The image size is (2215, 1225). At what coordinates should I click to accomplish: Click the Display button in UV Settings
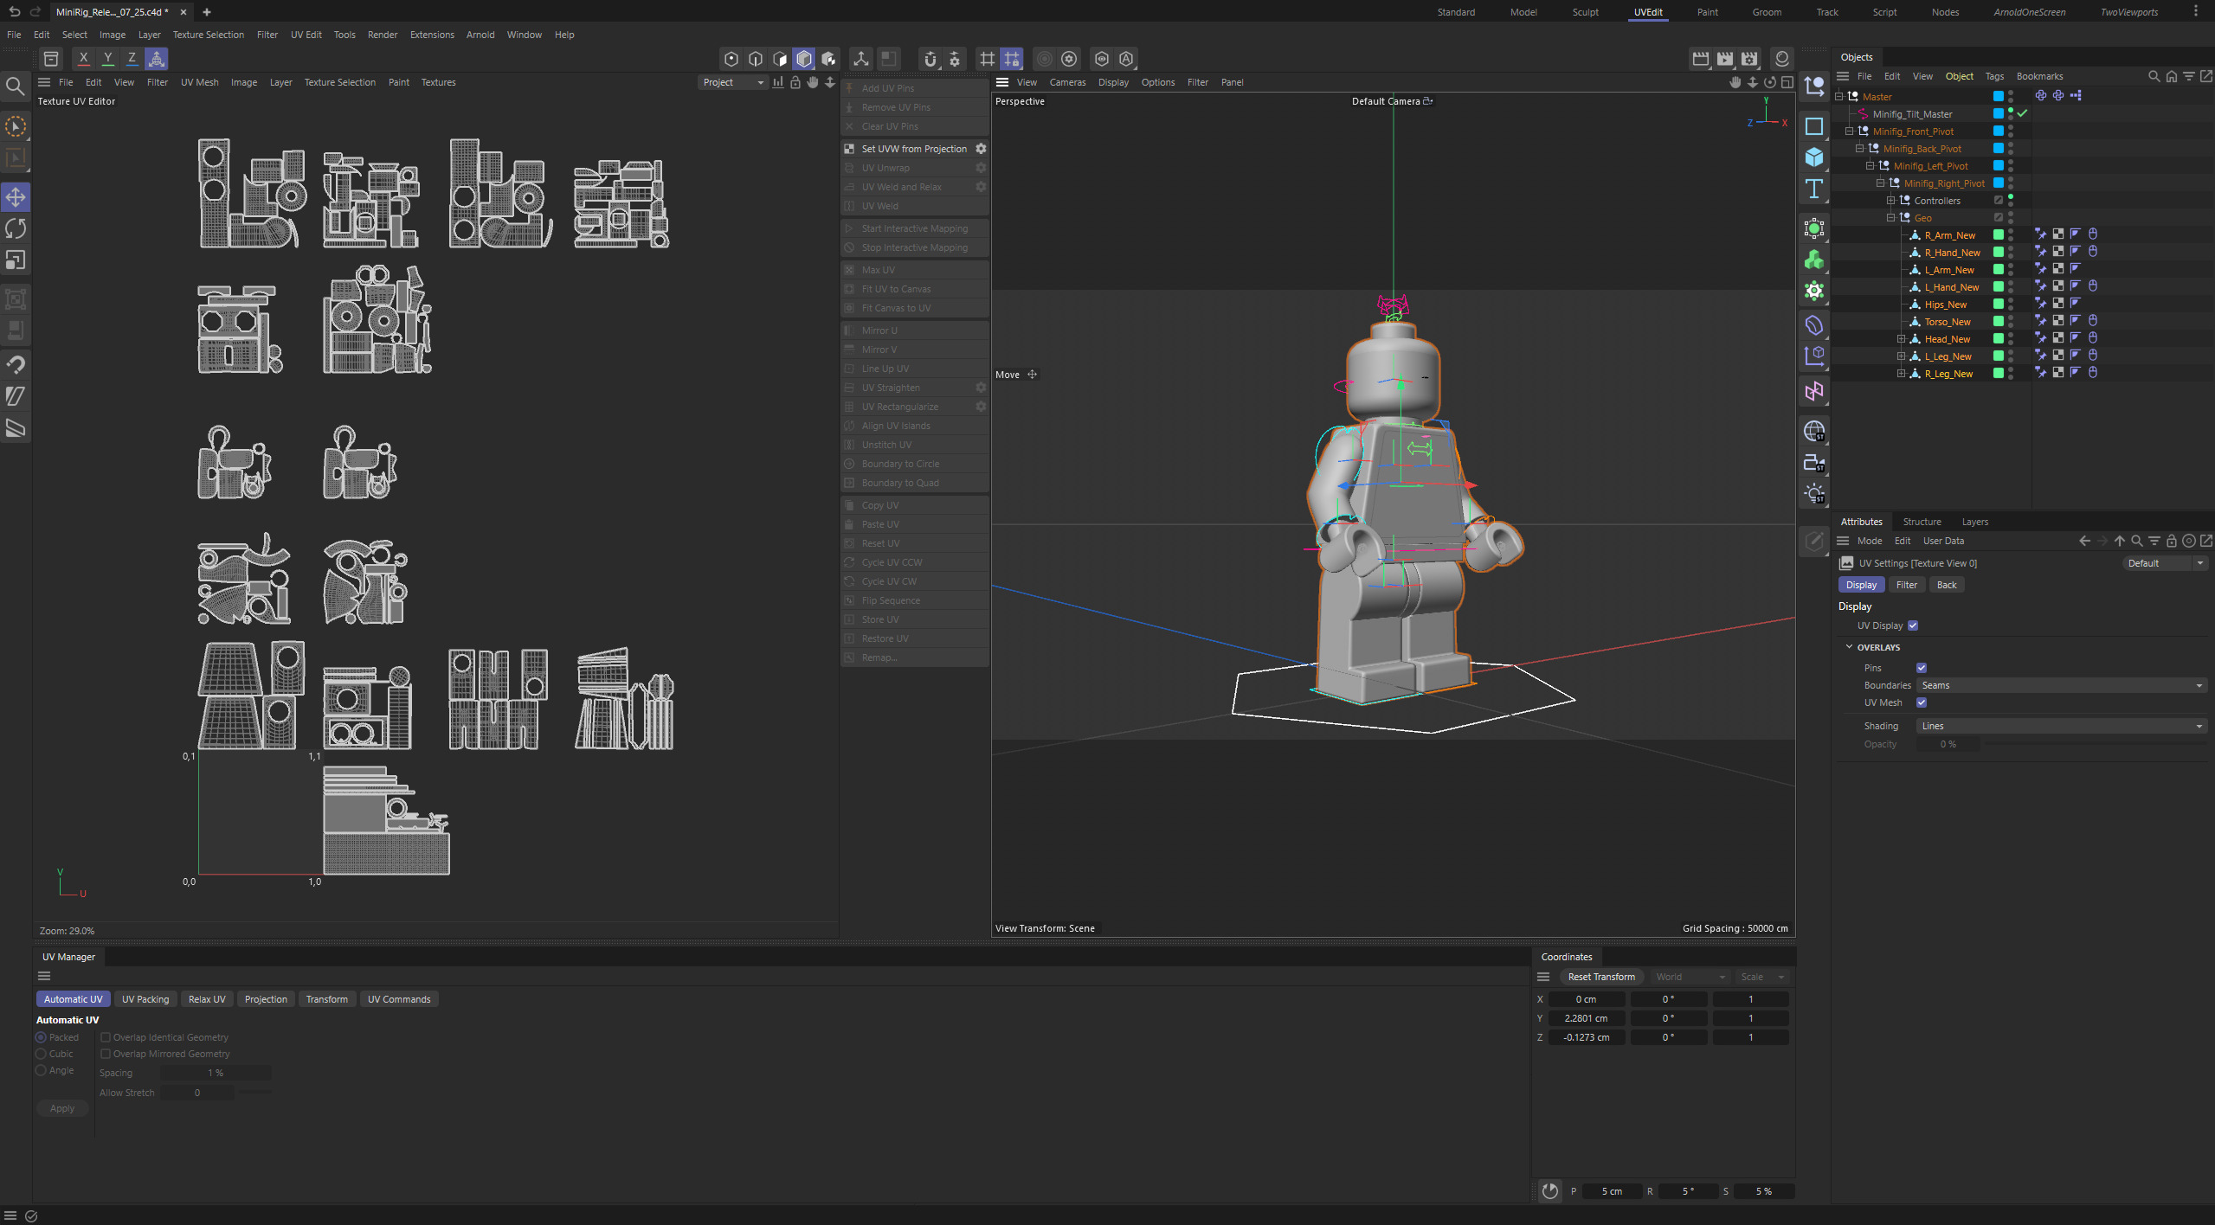click(x=1860, y=585)
